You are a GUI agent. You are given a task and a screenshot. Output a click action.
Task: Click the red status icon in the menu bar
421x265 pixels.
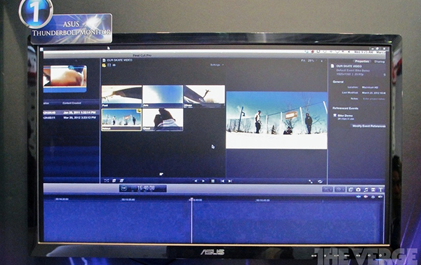(x=312, y=51)
